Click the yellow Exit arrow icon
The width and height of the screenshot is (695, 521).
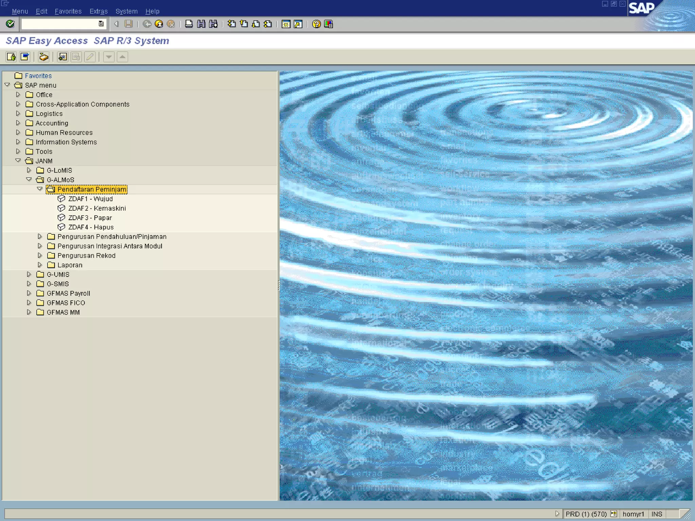tap(159, 24)
